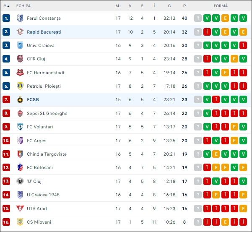Click the Rapid București club crest
The height and width of the screenshot is (232, 252).
20,32
